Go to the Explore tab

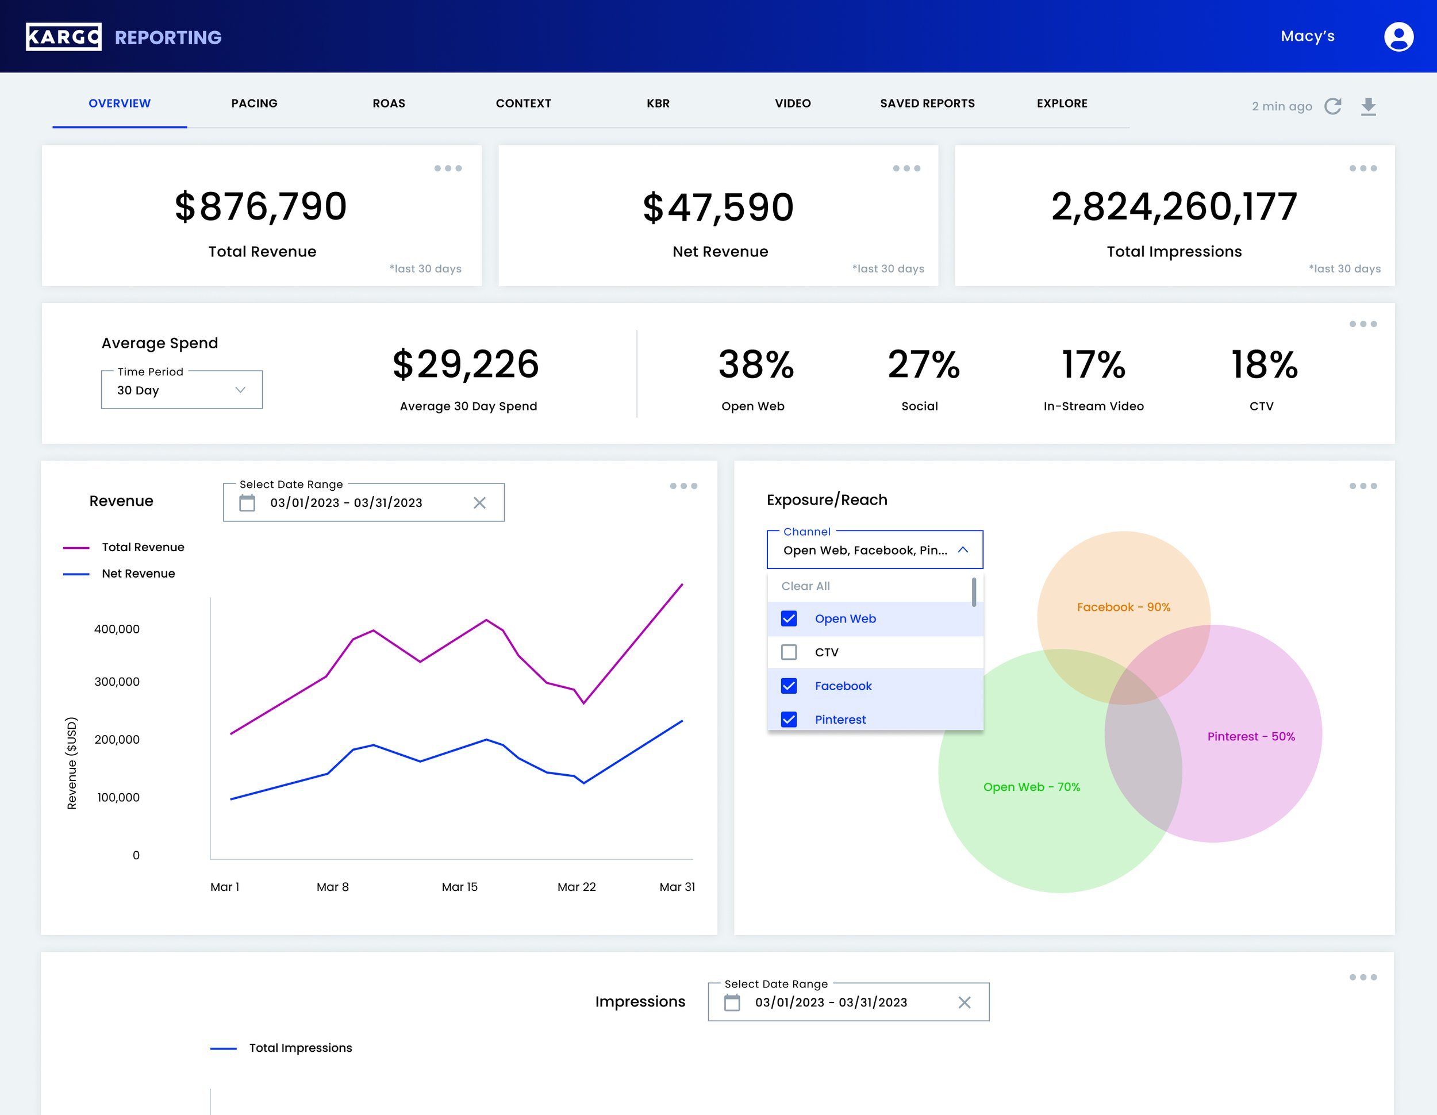coord(1062,103)
